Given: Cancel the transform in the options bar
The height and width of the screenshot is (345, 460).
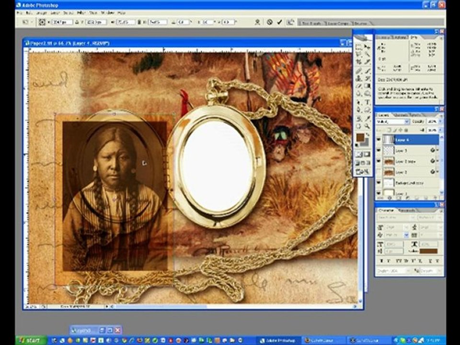Looking at the screenshot, I should (270, 22).
